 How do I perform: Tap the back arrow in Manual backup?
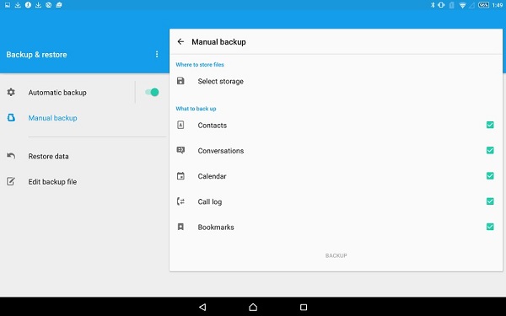tap(180, 41)
